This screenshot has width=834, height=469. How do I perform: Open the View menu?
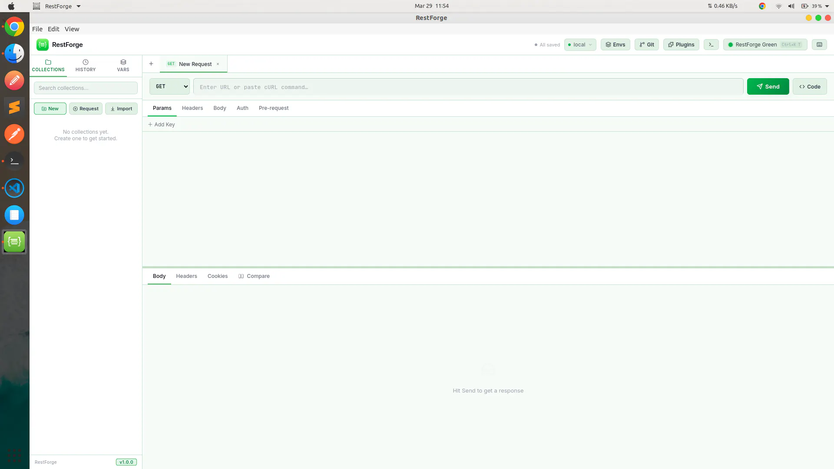[x=72, y=29]
